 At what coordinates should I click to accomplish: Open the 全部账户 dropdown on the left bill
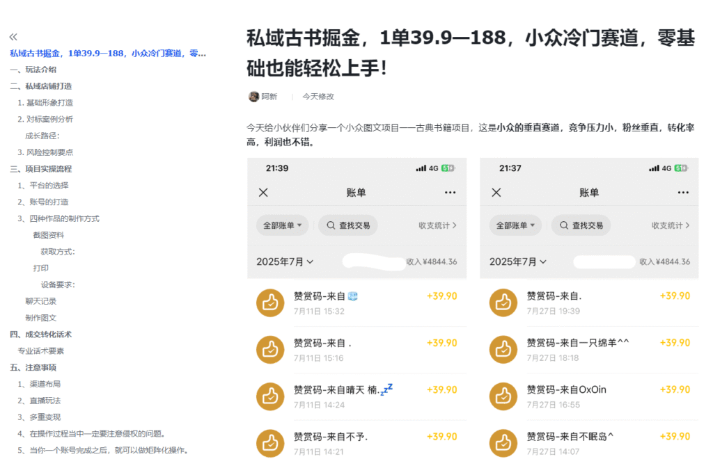[x=282, y=225]
